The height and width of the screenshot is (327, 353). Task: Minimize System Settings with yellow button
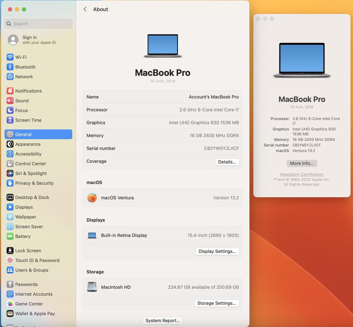pos(17,9)
